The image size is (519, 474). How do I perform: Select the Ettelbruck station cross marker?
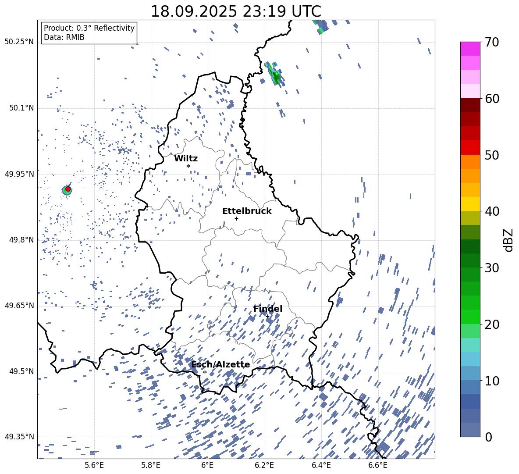[236, 218]
